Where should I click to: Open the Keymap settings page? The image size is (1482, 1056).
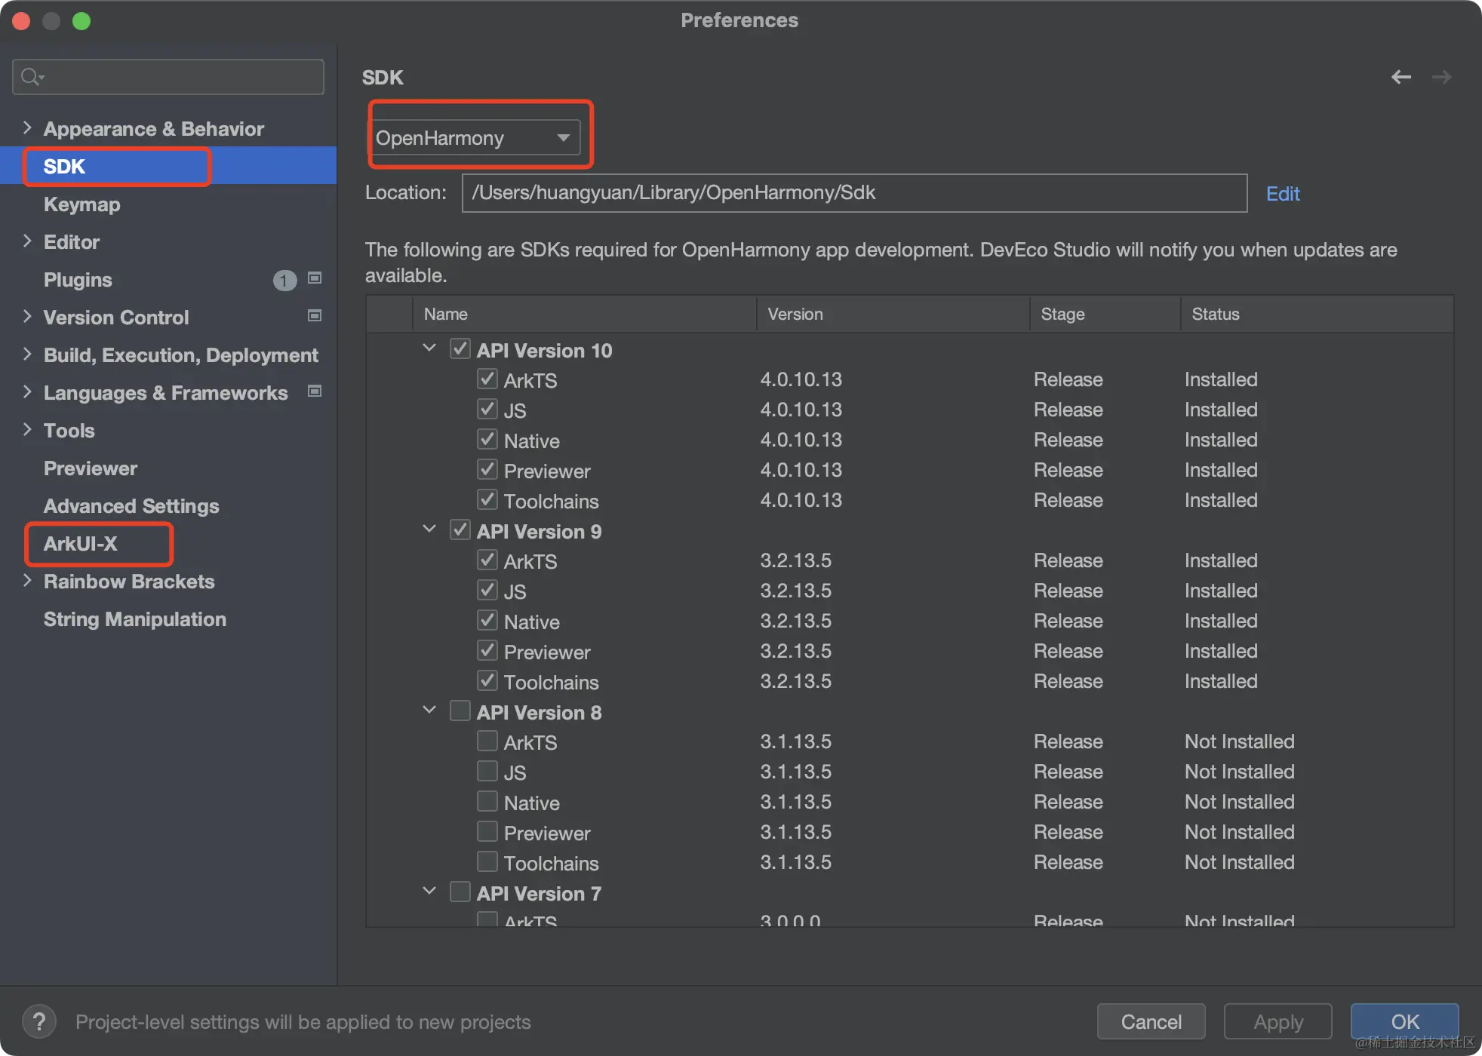(x=81, y=204)
